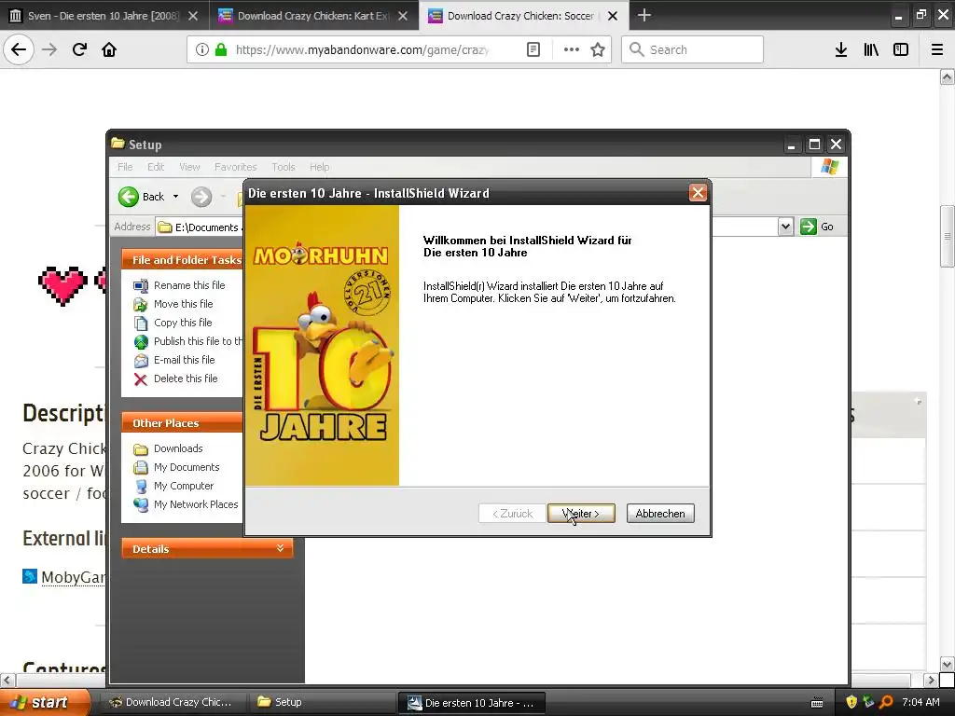Click the magnifier tray icon

click(x=886, y=702)
